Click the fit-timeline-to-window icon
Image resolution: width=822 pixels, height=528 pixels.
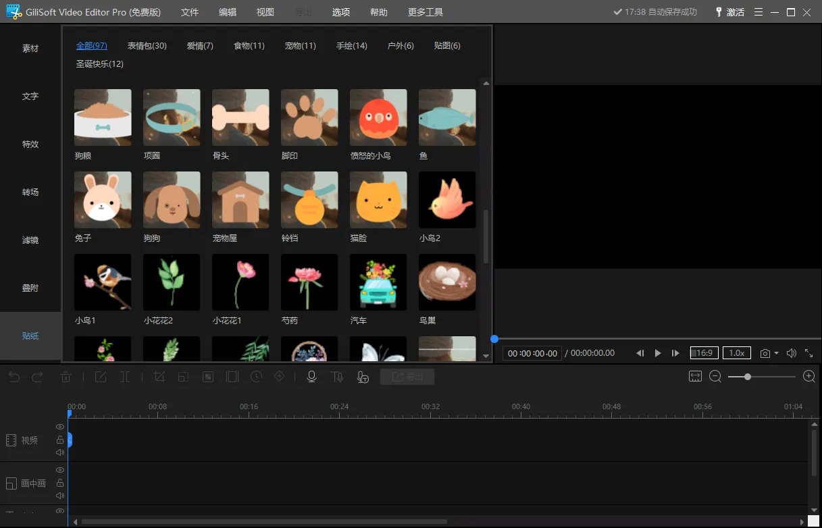click(x=695, y=377)
